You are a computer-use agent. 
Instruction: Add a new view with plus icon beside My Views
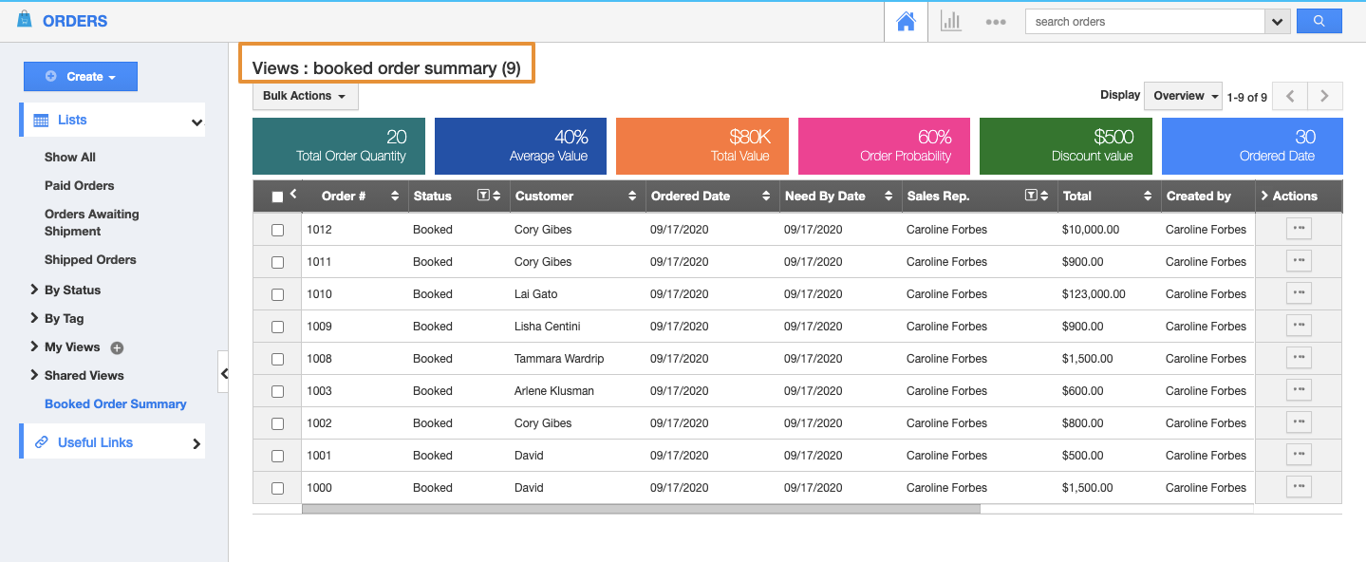coord(117,347)
